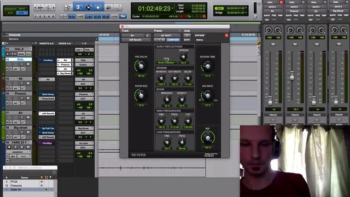Open plugin insert selector 'AIR Reverb'

click(x=136, y=40)
